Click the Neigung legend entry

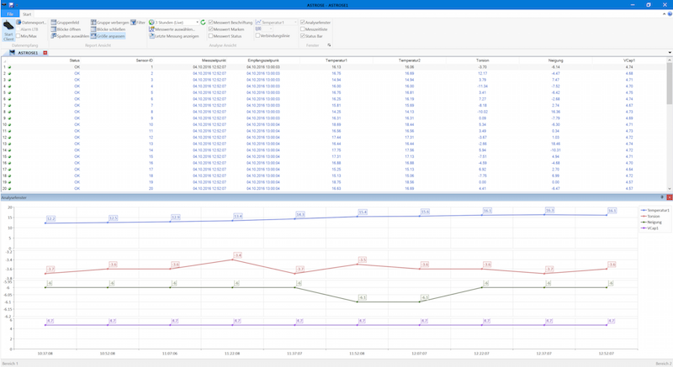[x=651, y=223]
